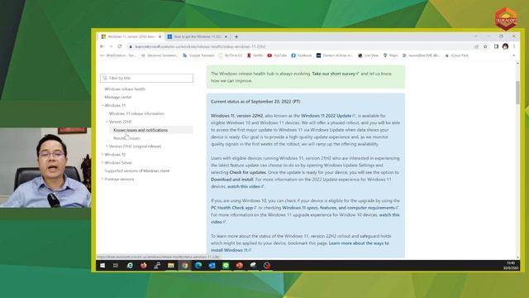Viewport: 529px width, 298px height.
Task: Open 'Learn more about the ways to install' link
Action: [x=300, y=247]
